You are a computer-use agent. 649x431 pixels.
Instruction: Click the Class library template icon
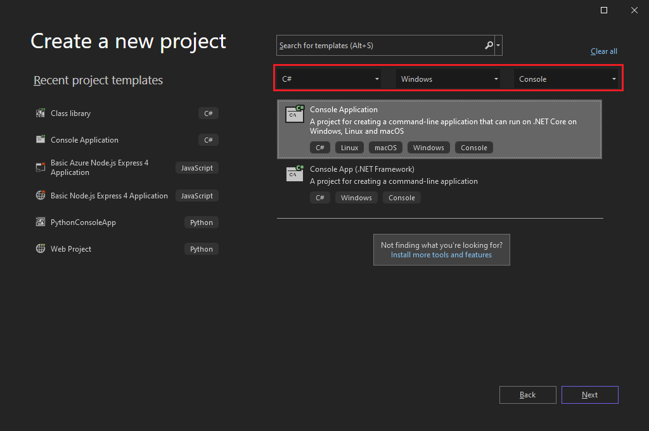41,113
